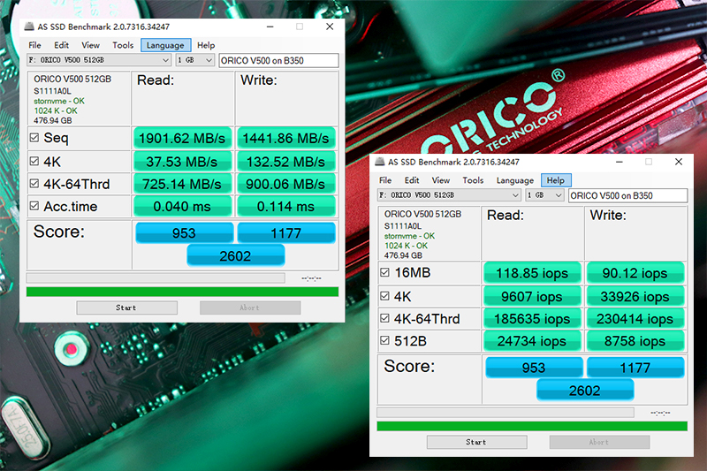Click the 512B read result 24734 iops

(x=532, y=341)
